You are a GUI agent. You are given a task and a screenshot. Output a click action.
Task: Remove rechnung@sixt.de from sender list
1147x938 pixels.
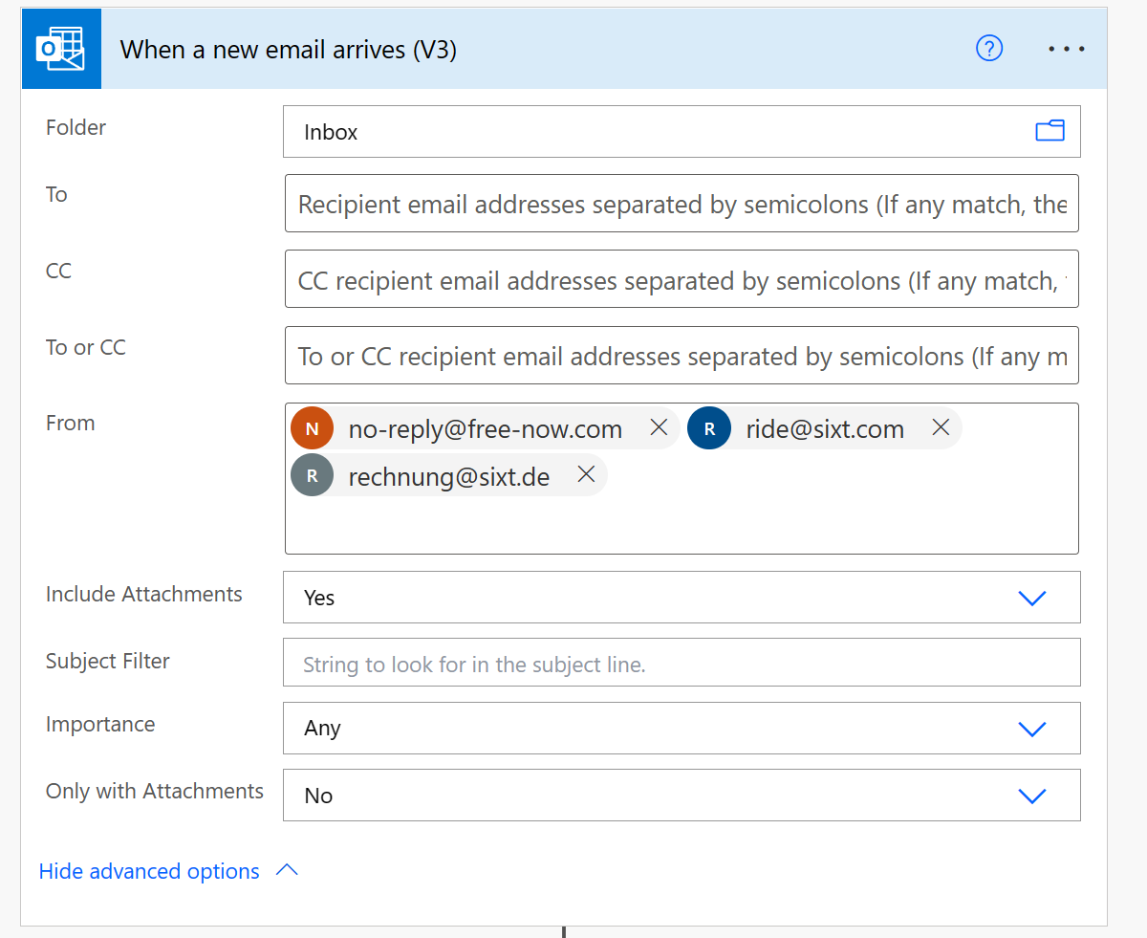[587, 474]
